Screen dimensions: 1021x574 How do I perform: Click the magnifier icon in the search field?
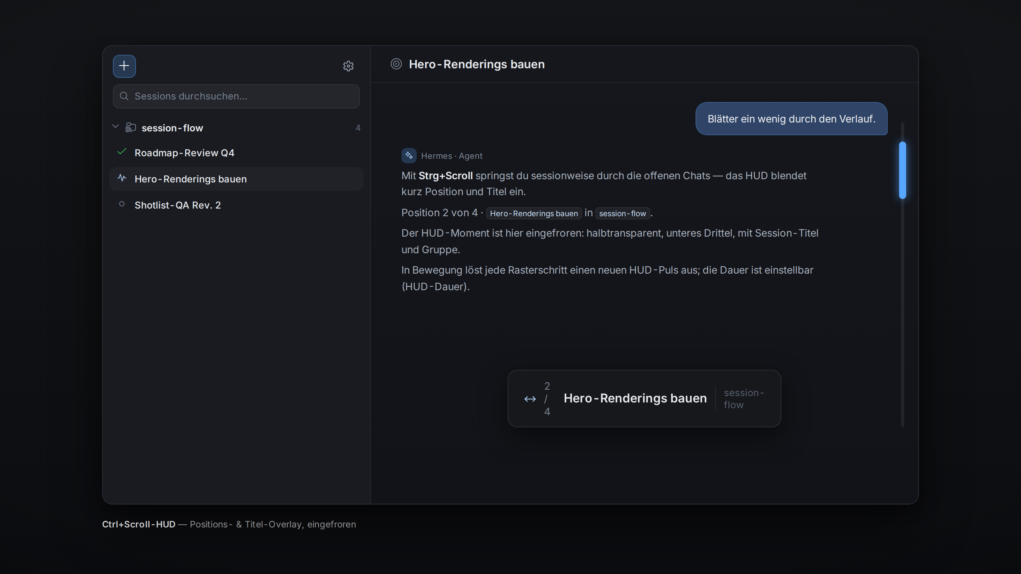124,96
